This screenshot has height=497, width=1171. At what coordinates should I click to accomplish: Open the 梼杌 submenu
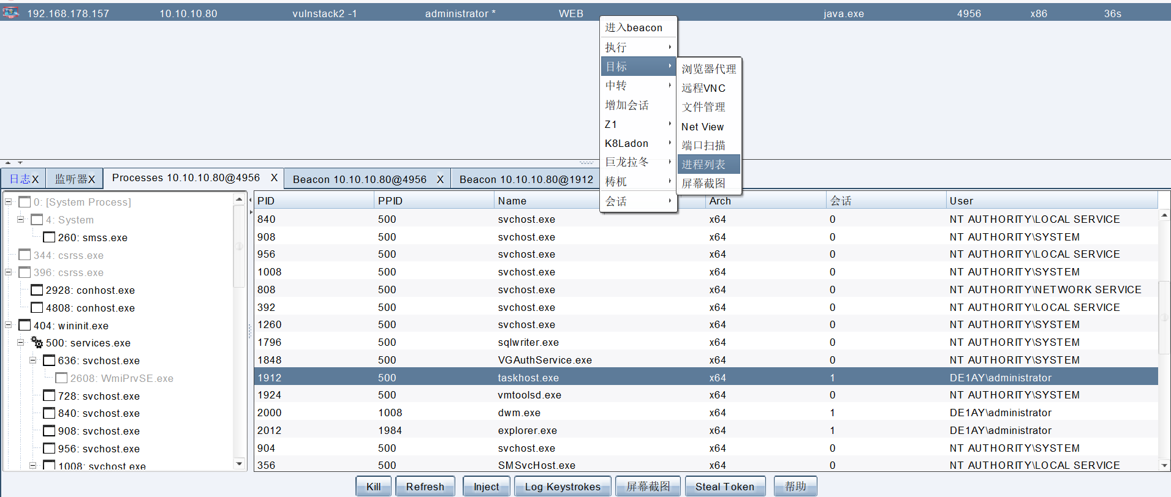coord(639,182)
